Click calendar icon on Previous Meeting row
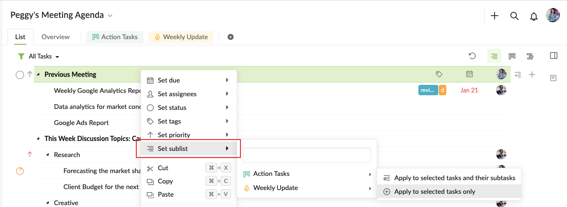Screen dimensions: 567x207 [x=470, y=74]
